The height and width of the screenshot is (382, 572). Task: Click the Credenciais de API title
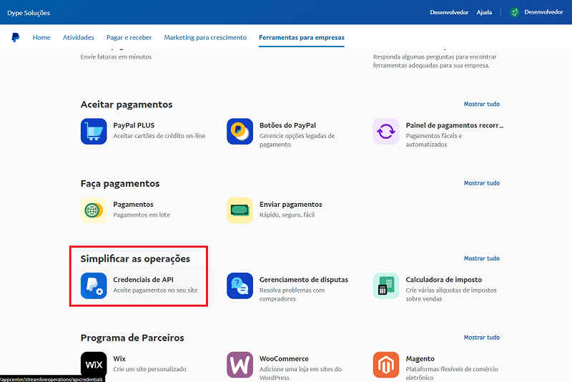point(143,280)
